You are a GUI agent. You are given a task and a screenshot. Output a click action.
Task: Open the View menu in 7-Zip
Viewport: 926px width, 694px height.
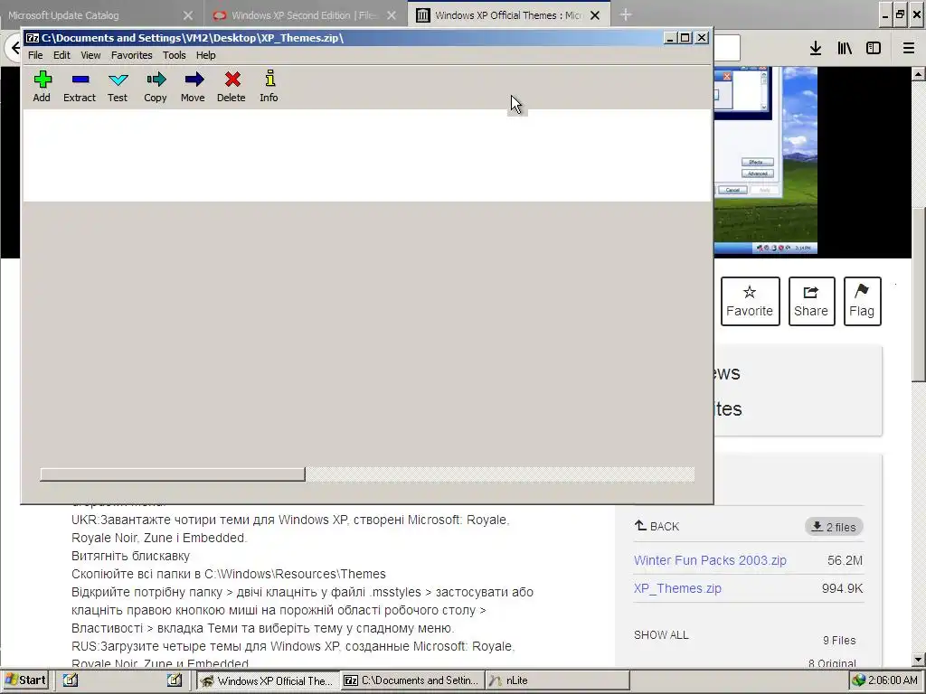(90, 55)
